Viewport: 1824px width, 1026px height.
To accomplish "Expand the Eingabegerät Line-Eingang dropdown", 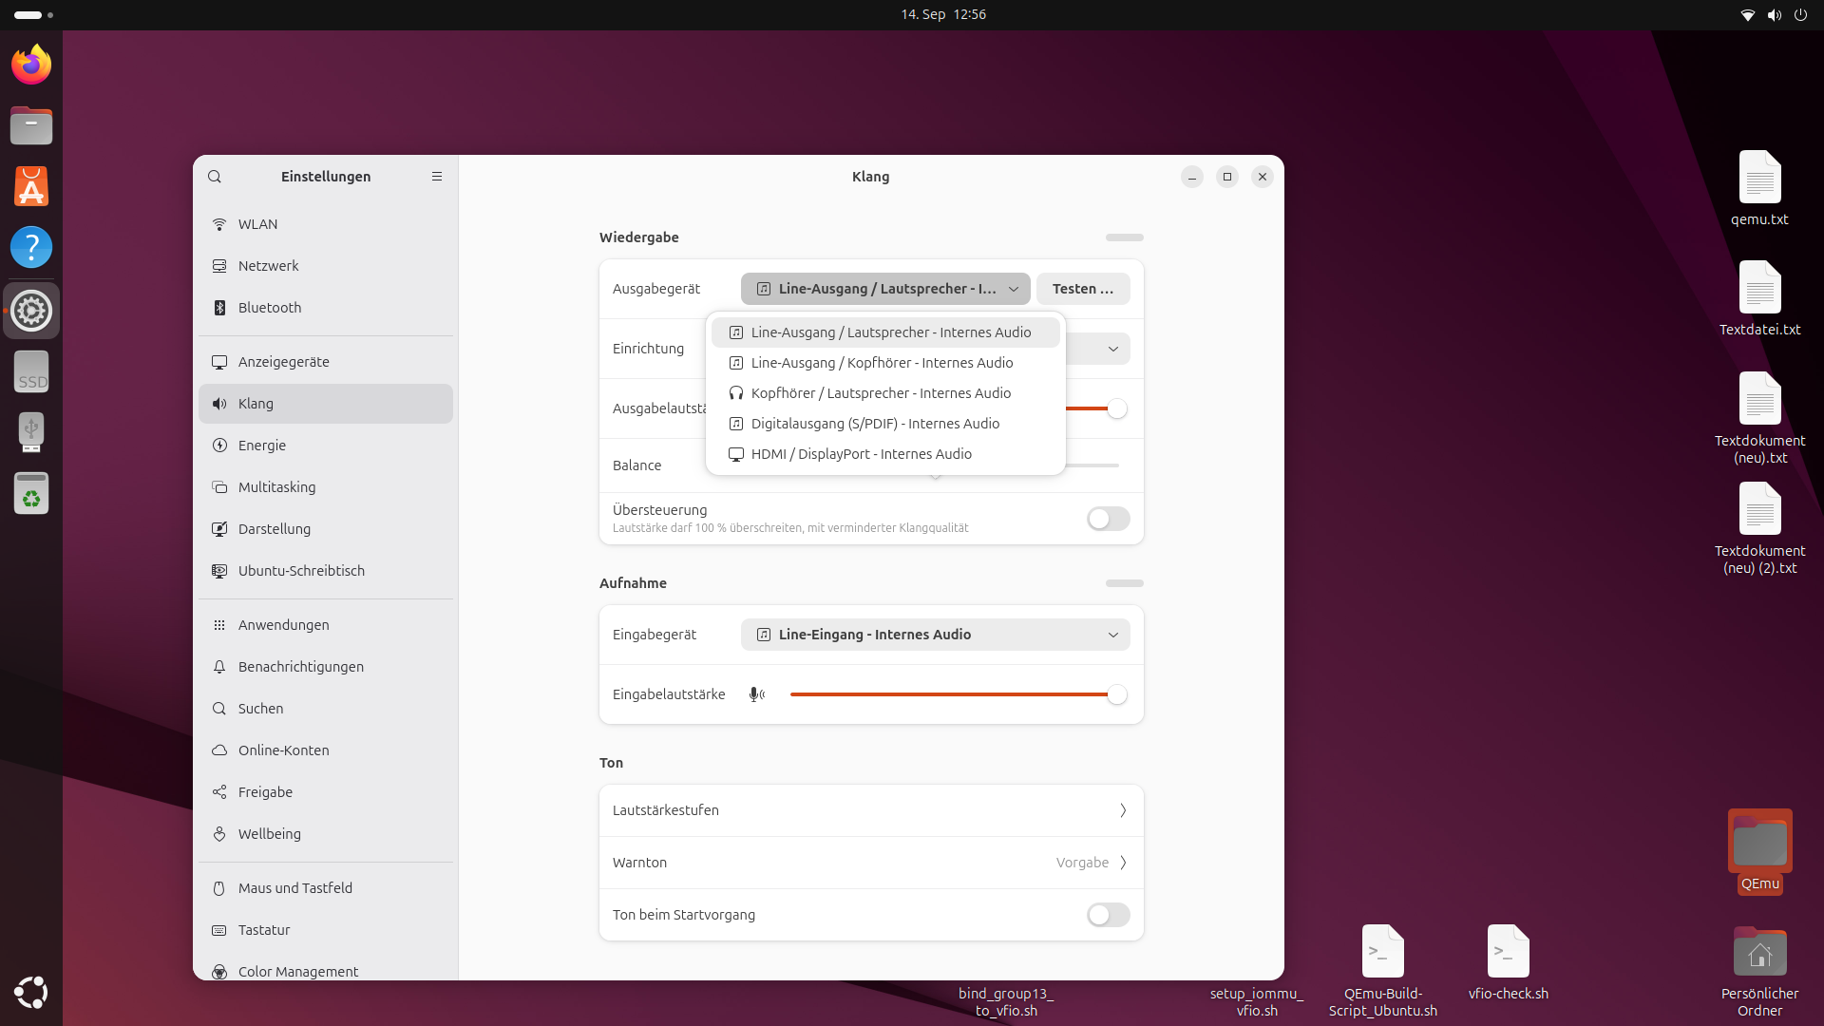I will tap(935, 635).
